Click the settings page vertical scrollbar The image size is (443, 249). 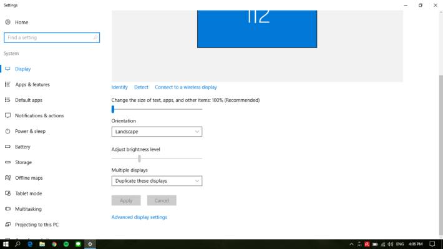[x=441, y=155]
